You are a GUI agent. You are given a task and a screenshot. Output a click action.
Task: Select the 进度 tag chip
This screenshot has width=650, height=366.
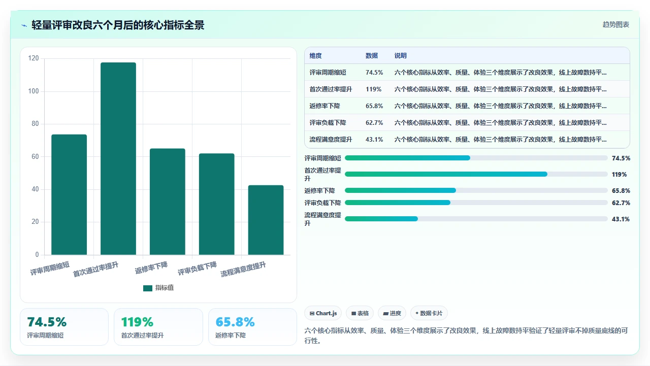pyautogui.click(x=392, y=313)
